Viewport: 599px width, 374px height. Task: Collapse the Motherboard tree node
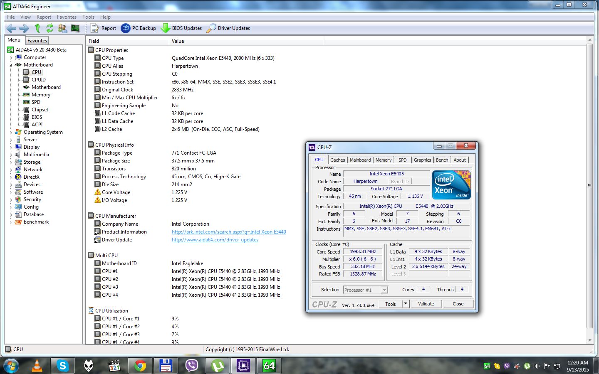tap(11, 65)
